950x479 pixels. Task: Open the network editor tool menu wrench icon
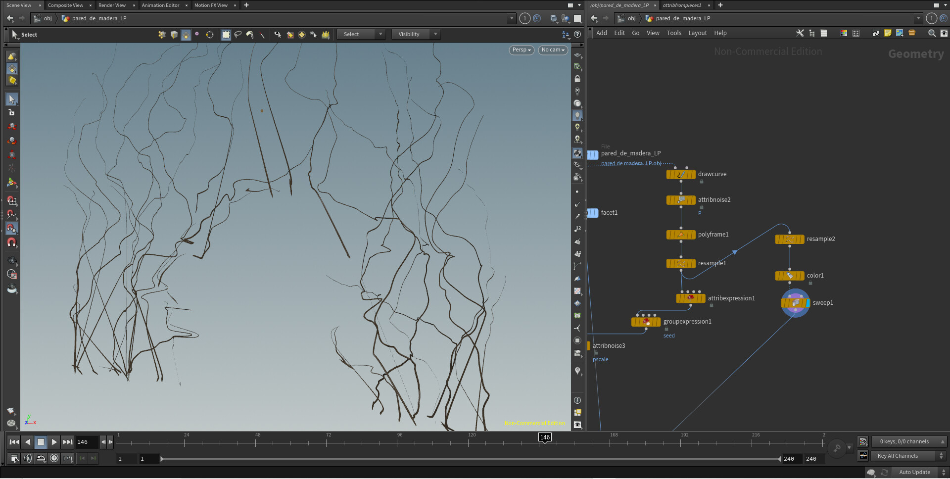(800, 33)
